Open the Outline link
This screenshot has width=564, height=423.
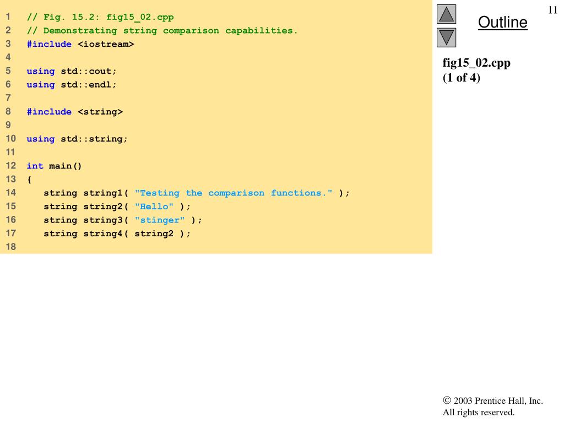(502, 22)
